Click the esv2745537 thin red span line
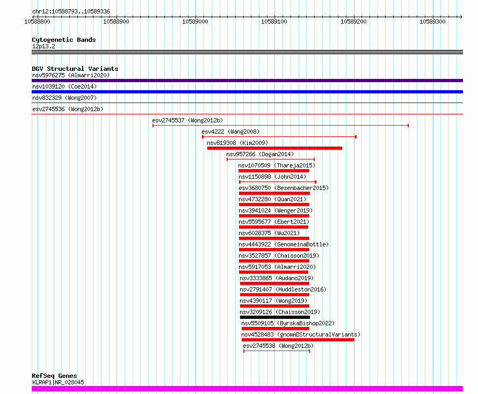The image size is (478, 394). click(281, 126)
